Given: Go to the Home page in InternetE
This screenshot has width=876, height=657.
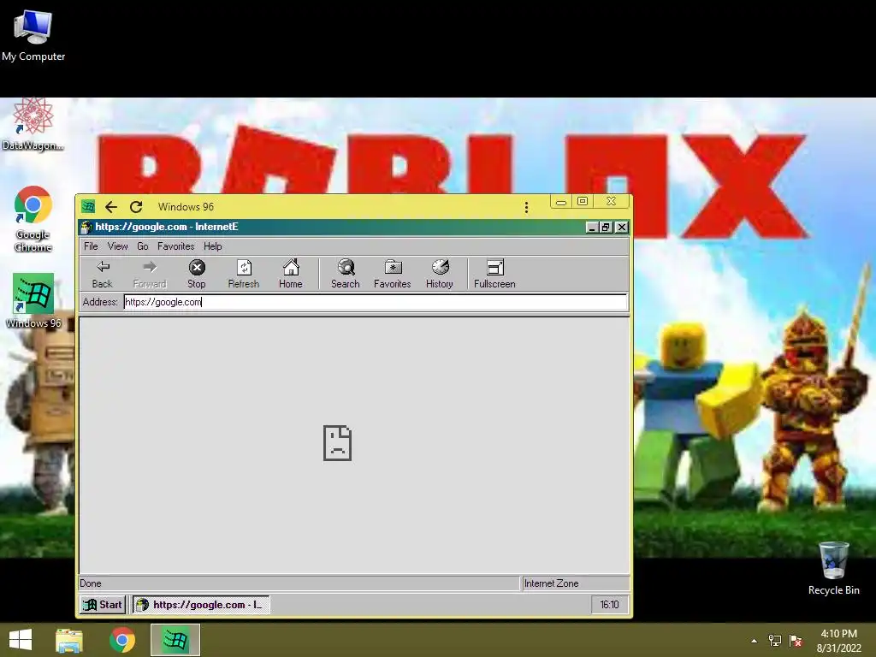Looking at the screenshot, I should [291, 274].
